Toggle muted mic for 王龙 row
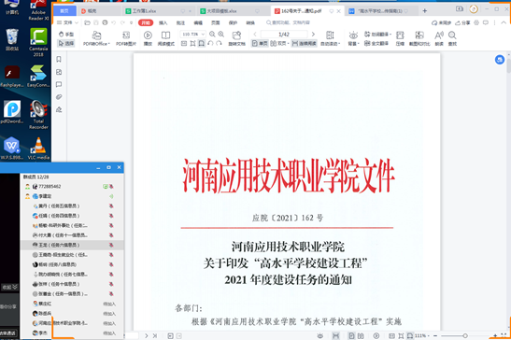 [x=111, y=245]
